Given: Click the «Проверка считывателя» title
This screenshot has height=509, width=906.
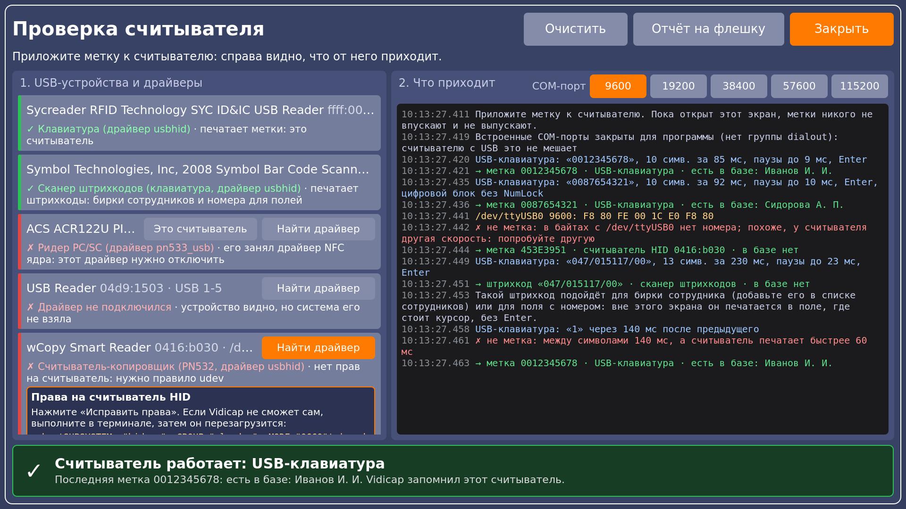Looking at the screenshot, I should (x=138, y=29).
